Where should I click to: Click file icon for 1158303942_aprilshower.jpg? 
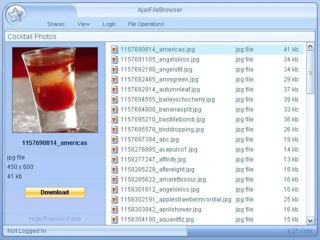(x=114, y=209)
